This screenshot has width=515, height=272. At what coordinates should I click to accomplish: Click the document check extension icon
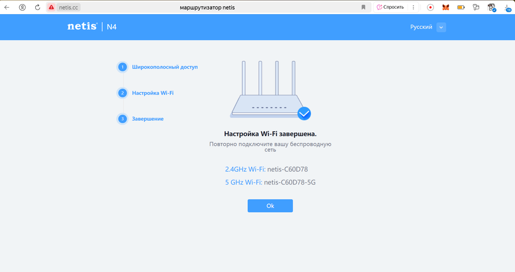(492, 7)
